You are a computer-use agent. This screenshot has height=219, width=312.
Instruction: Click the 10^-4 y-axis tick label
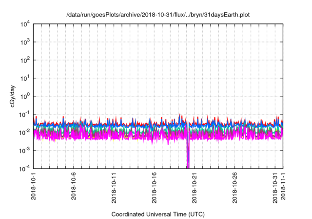(25, 169)
